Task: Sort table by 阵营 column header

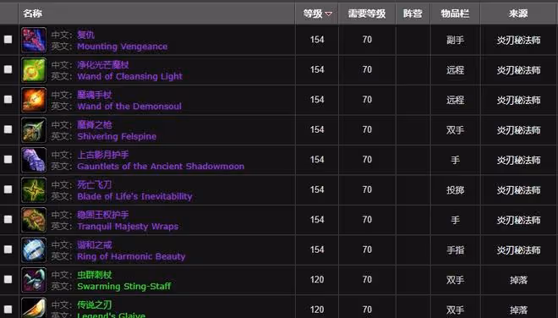Action: click(413, 14)
